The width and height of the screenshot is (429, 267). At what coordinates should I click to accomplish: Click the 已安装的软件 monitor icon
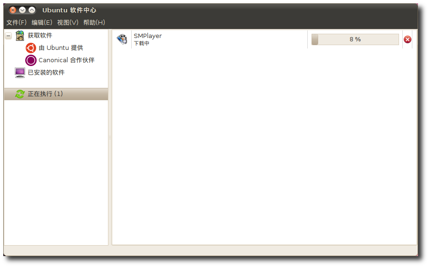[x=19, y=73]
